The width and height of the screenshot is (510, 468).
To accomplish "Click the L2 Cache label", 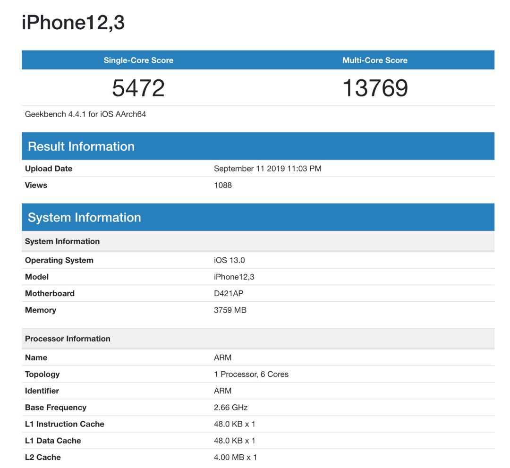I will (x=43, y=457).
